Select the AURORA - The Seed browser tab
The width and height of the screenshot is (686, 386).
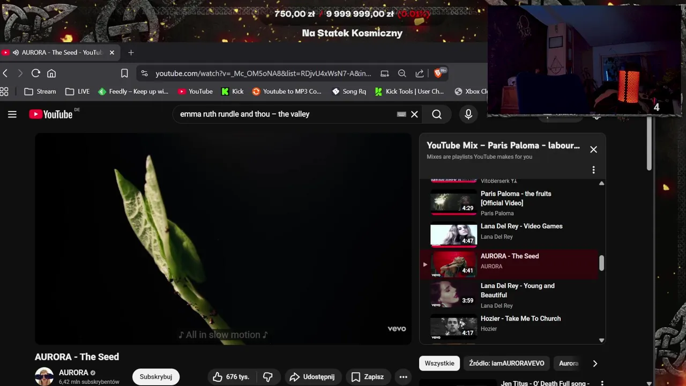click(x=59, y=53)
